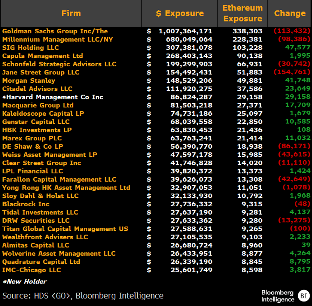Viewport: 312px width, 306px height.
Task: Select the Firm column header
Action: click(71, 13)
